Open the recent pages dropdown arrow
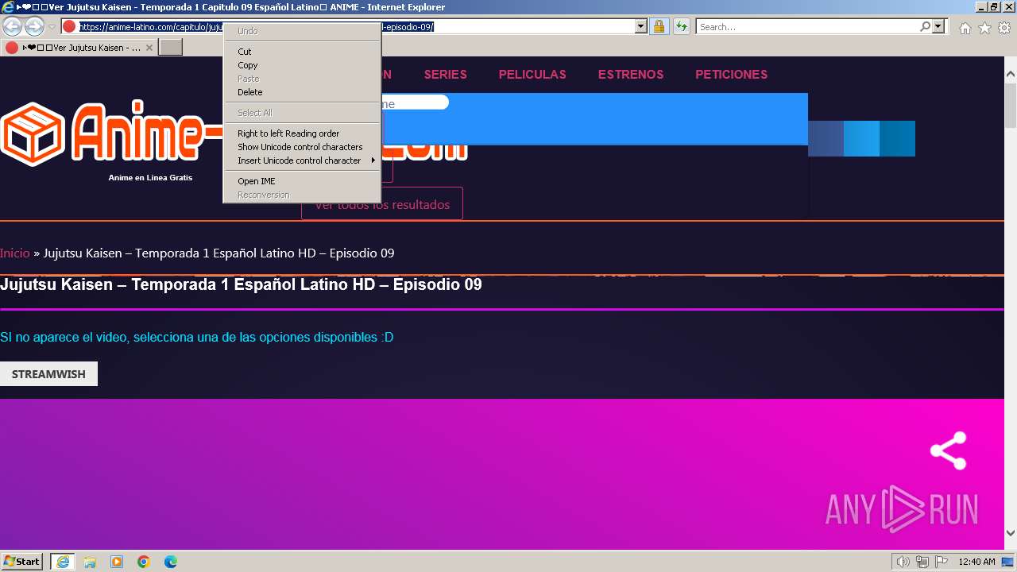 pos(52,27)
